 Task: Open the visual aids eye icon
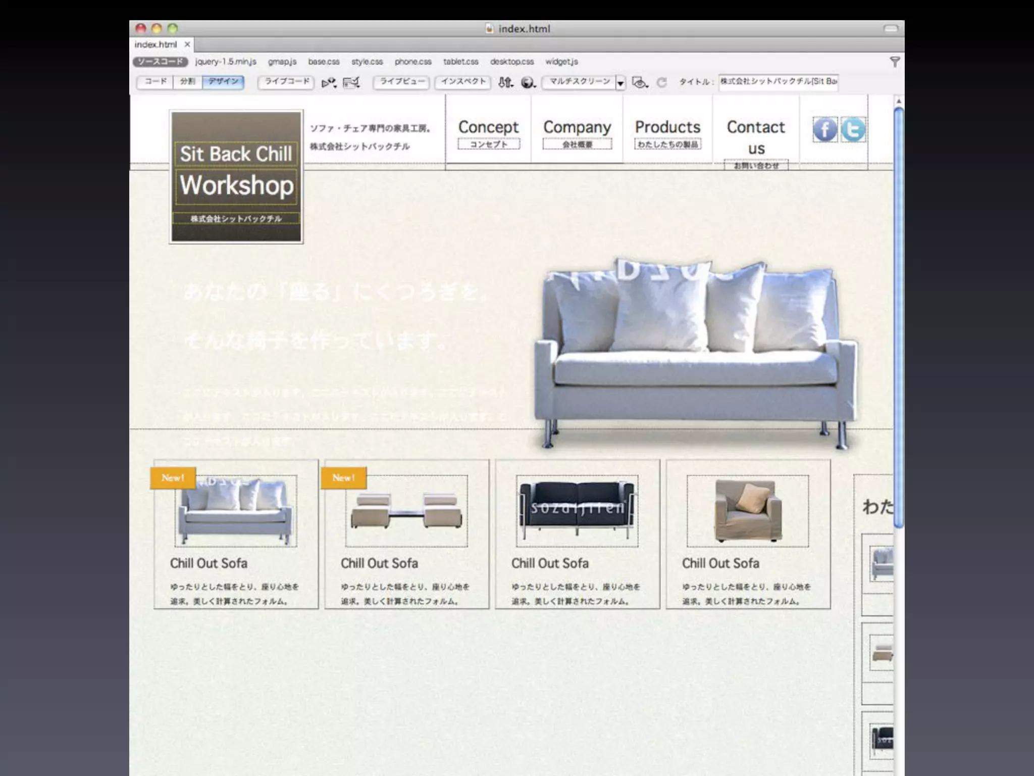click(640, 82)
